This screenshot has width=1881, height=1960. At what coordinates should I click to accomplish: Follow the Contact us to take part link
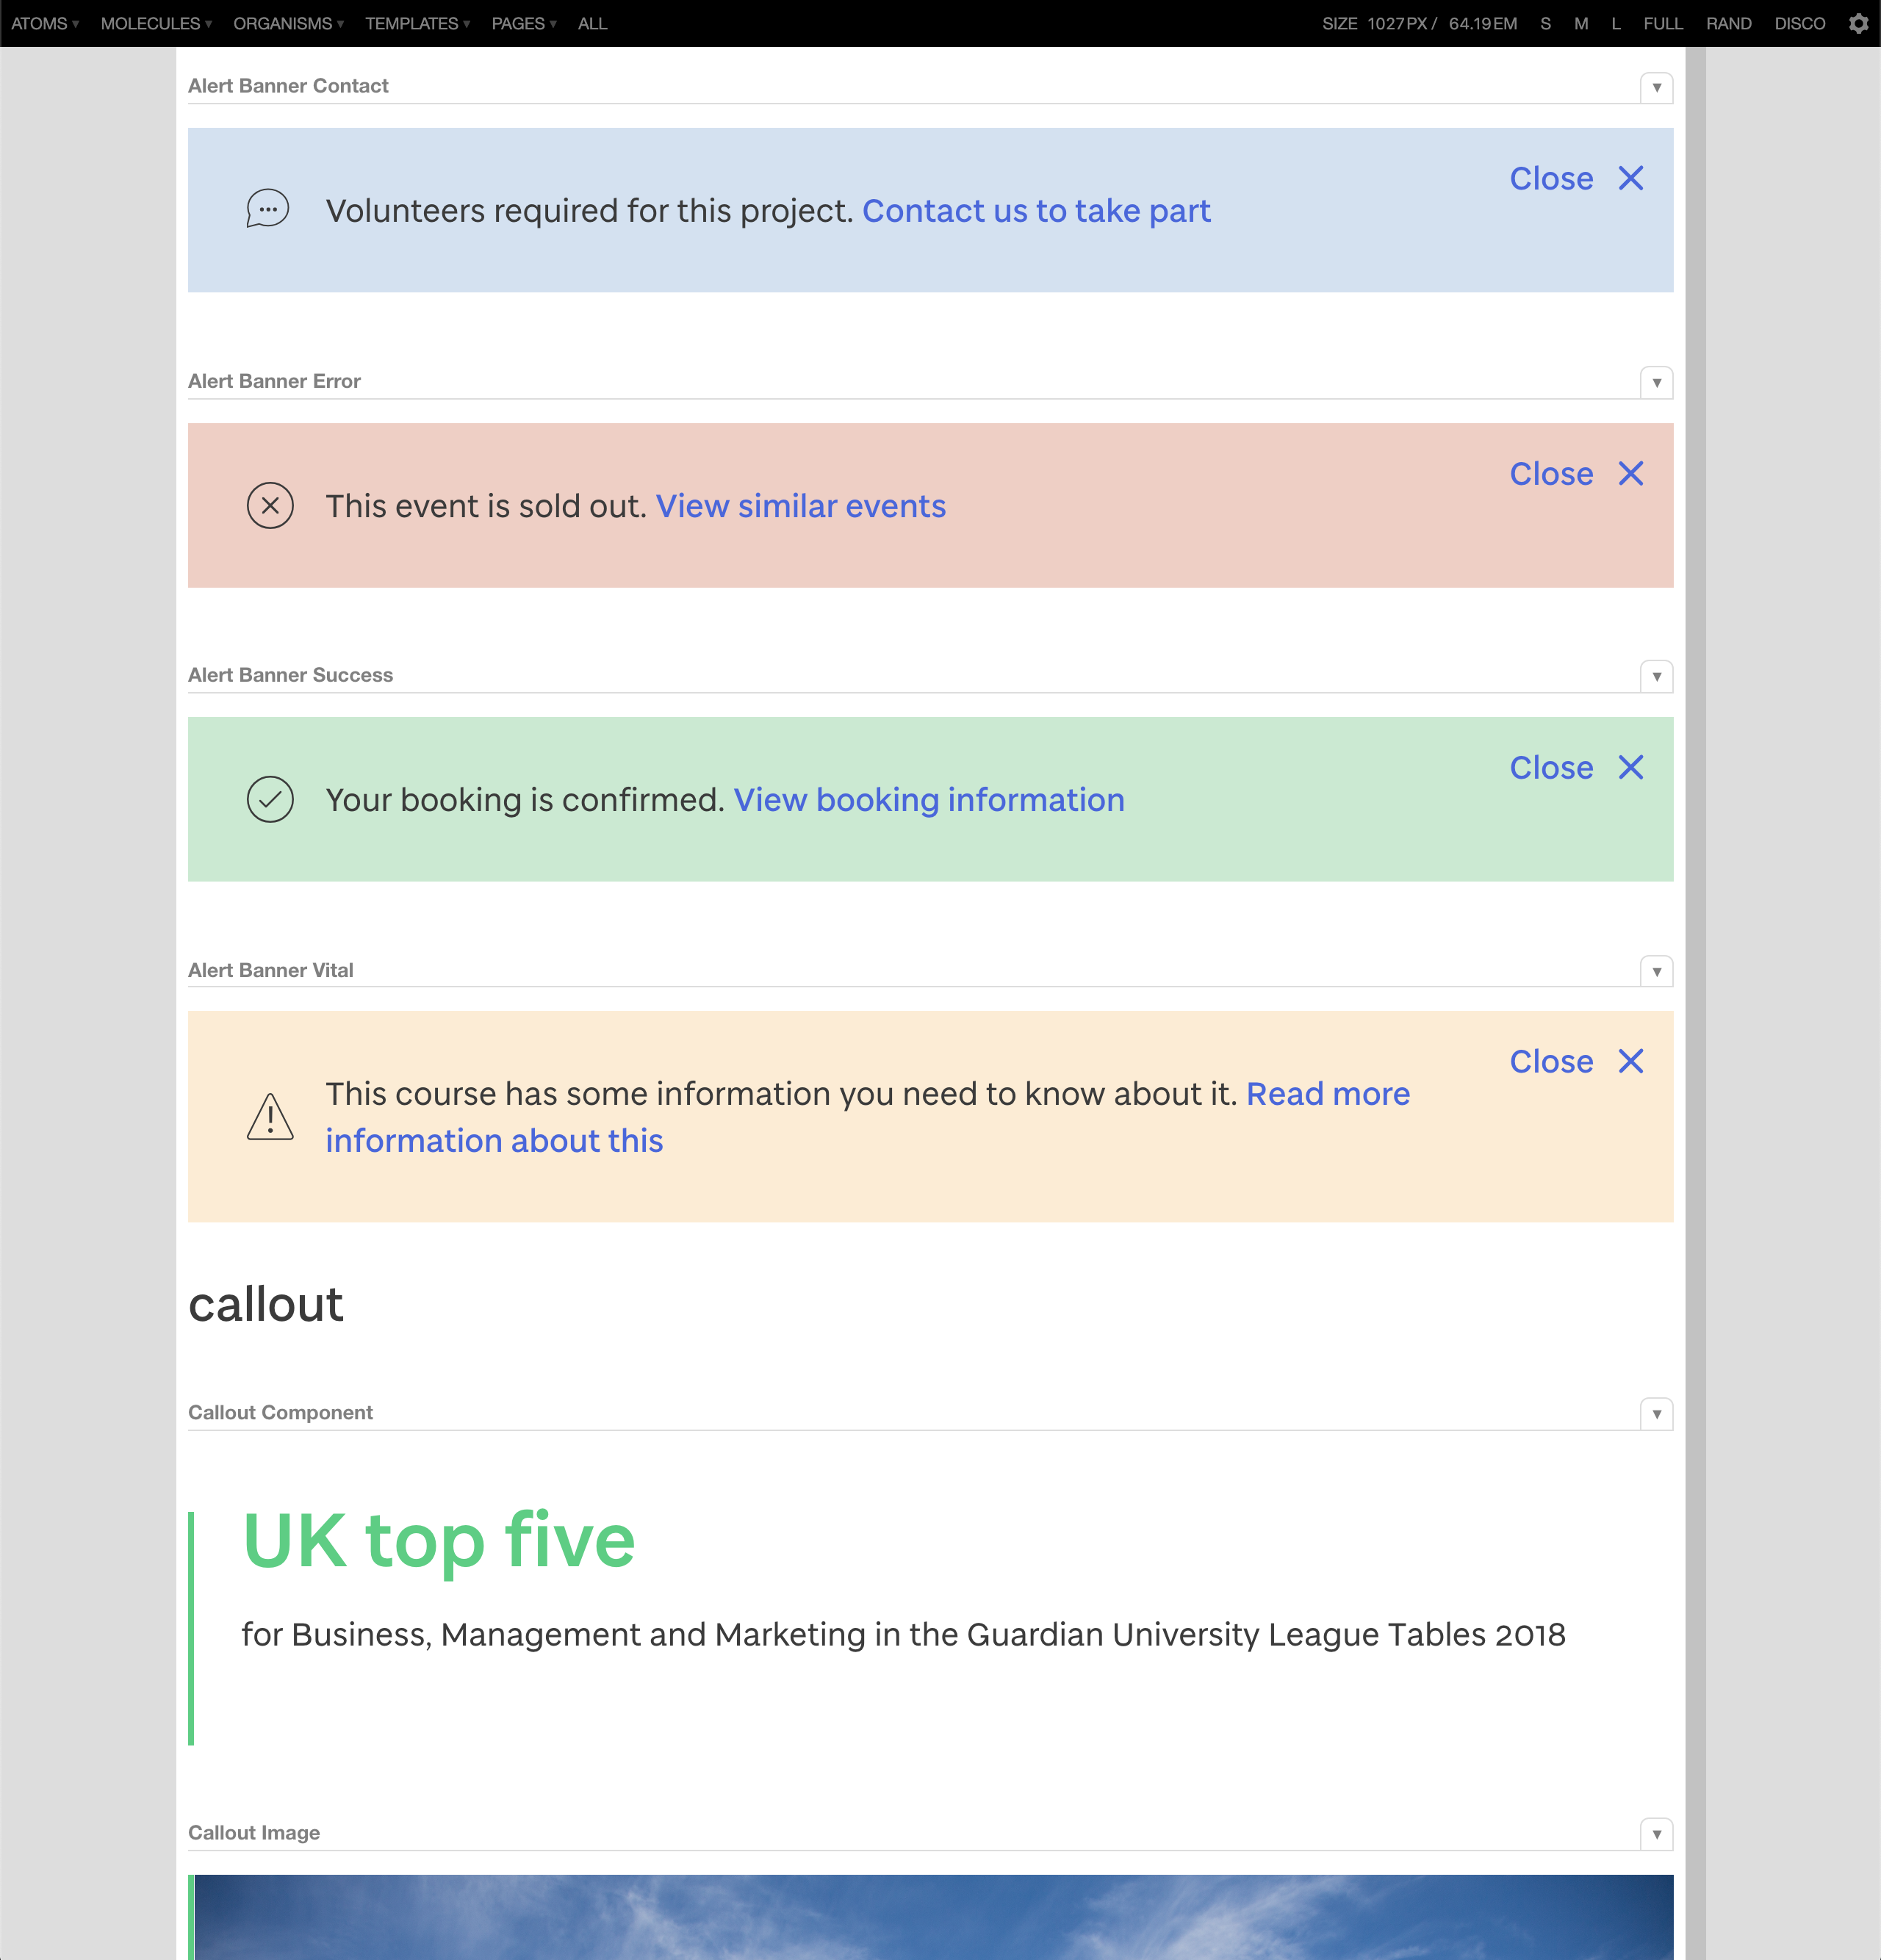pyautogui.click(x=1036, y=211)
